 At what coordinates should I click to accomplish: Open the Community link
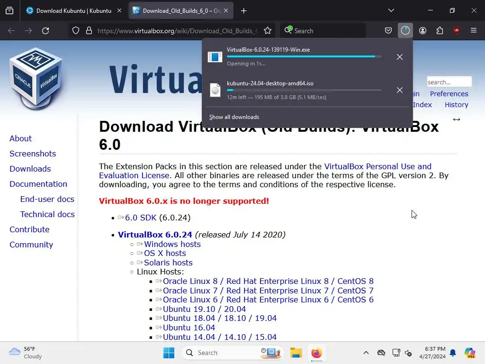pos(32,245)
